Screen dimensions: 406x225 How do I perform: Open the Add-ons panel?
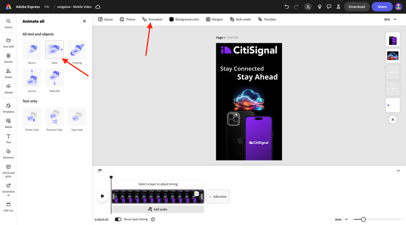click(8, 207)
